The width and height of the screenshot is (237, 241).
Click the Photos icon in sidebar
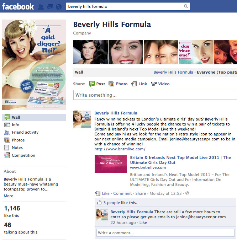[7, 140]
